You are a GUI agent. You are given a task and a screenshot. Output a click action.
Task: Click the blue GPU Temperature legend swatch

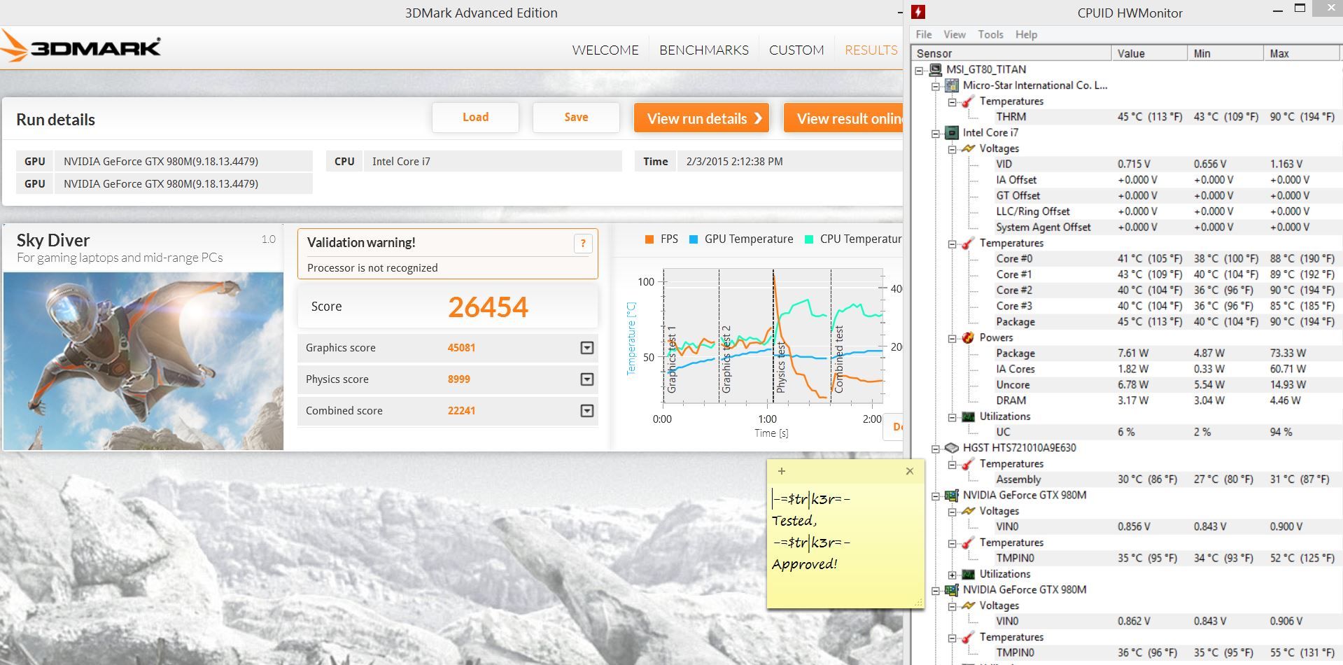(694, 239)
